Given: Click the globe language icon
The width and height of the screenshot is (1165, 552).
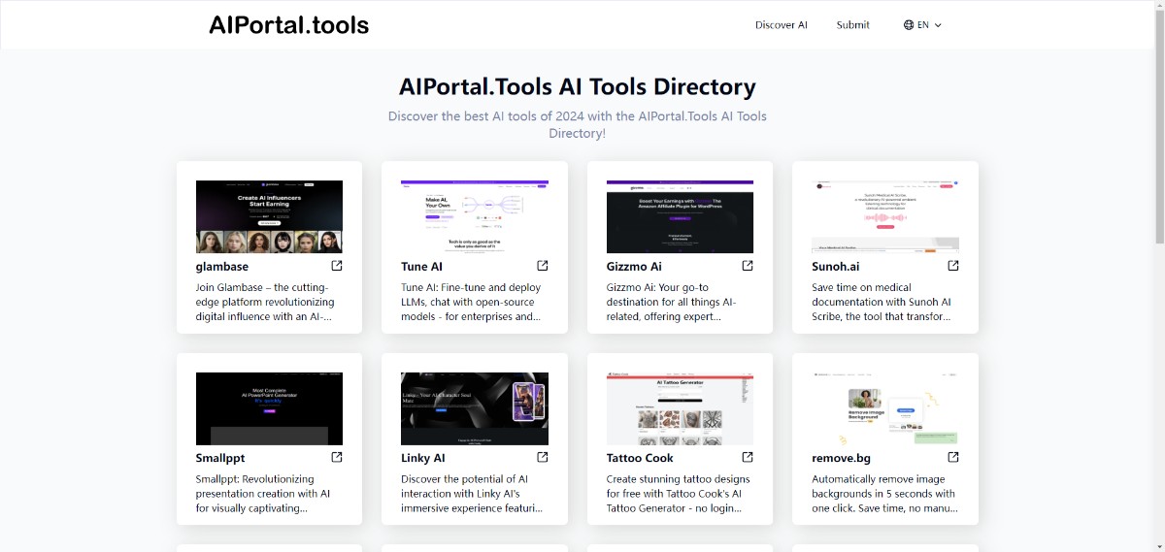Looking at the screenshot, I should pos(909,25).
